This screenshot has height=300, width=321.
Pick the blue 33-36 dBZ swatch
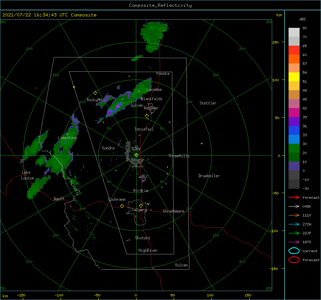click(294, 131)
